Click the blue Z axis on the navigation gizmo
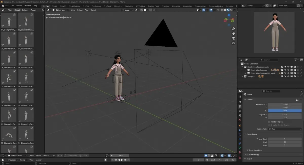 [229, 15]
